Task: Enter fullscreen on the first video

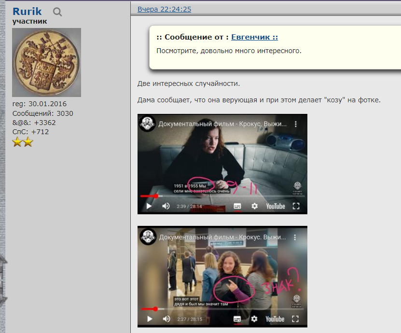Action: coord(296,206)
